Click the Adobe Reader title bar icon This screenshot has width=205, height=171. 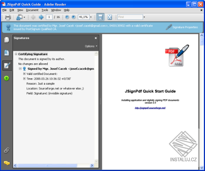(3, 4)
